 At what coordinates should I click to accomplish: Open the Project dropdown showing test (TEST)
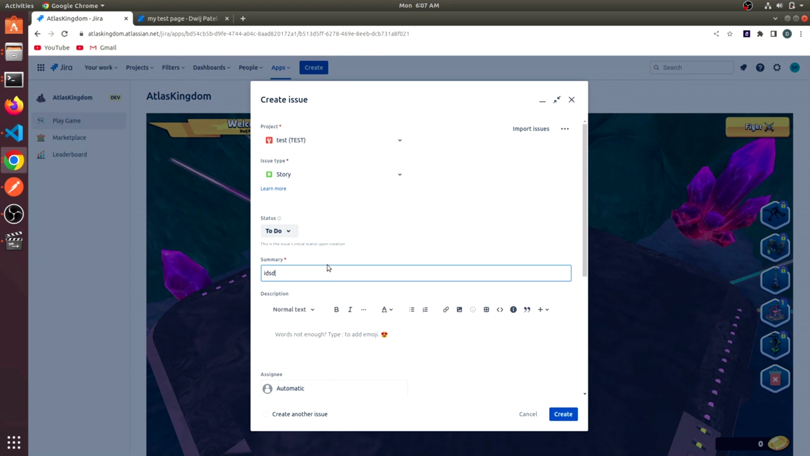point(333,140)
